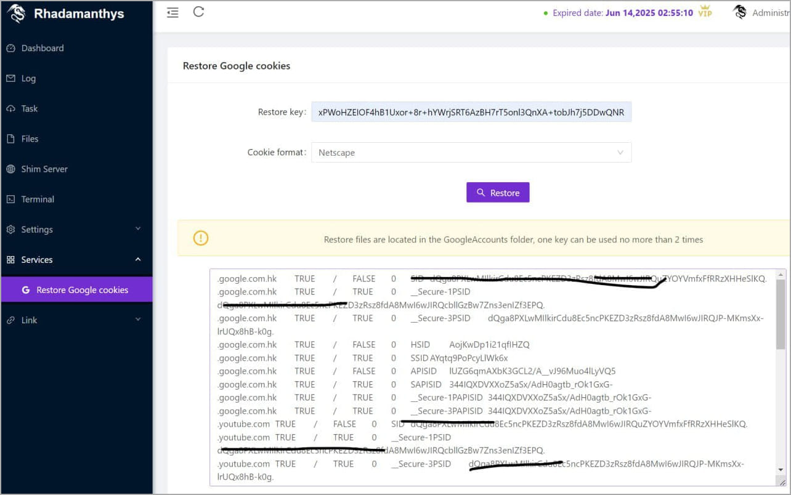Screen dimensions: 791x495
Task: Click the Terminal console icon
Action: (10, 199)
